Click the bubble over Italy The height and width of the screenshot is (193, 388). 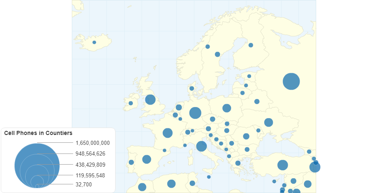[x=201, y=146]
